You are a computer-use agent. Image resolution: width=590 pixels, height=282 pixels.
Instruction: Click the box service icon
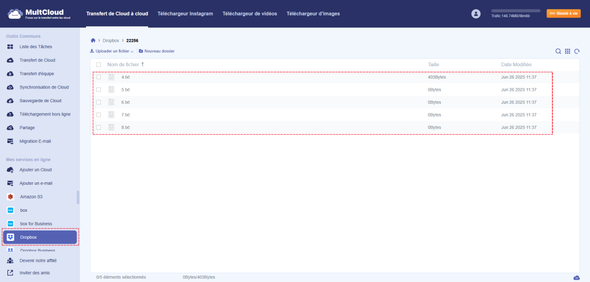10,210
